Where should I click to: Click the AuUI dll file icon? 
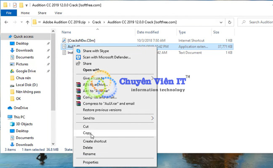[x=64, y=47]
